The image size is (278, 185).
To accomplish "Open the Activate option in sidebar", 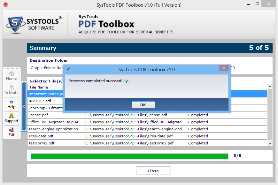I will pos(12,90).
